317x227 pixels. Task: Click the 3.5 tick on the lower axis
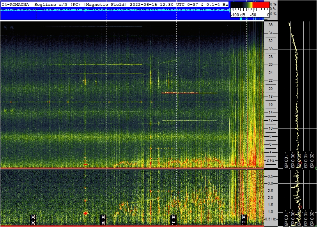click(x=269, y=176)
